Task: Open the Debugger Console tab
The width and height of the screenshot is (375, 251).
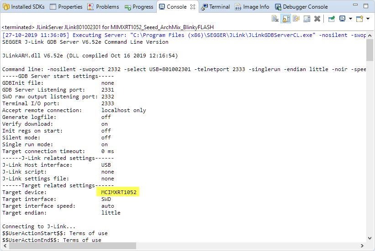Action: tap(301, 7)
